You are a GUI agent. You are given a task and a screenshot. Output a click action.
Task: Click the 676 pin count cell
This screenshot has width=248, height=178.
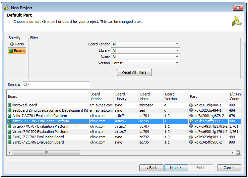[235, 116]
